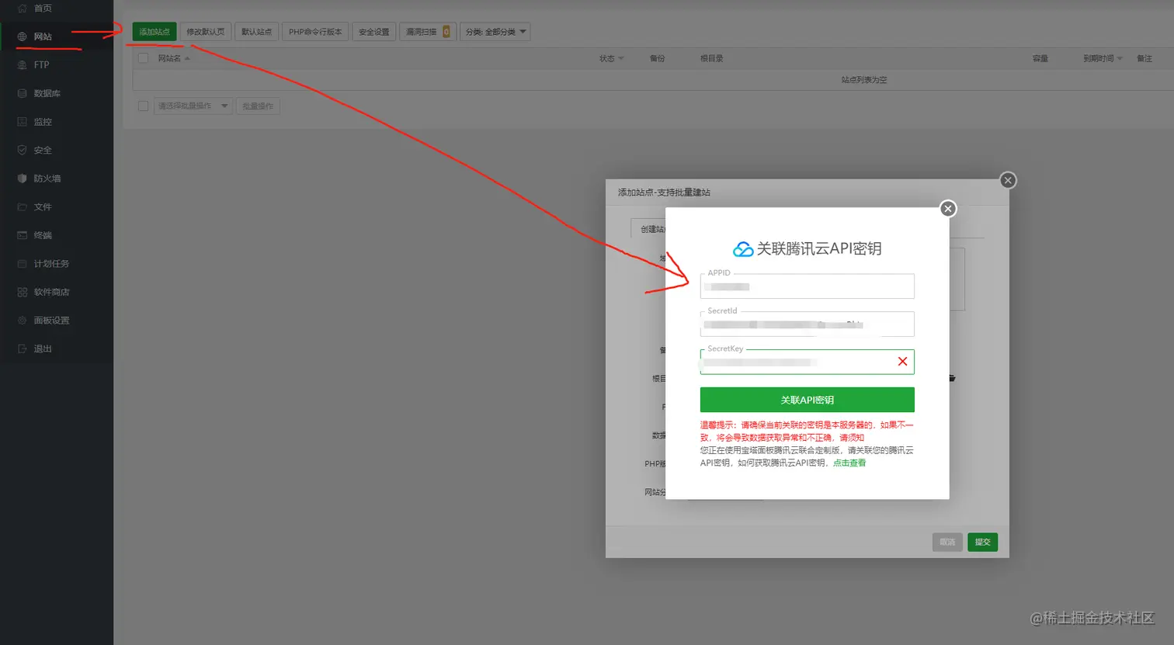
Task: Open the 软件商店 menu item
Action: pyautogui.click(x=51, y=292)
